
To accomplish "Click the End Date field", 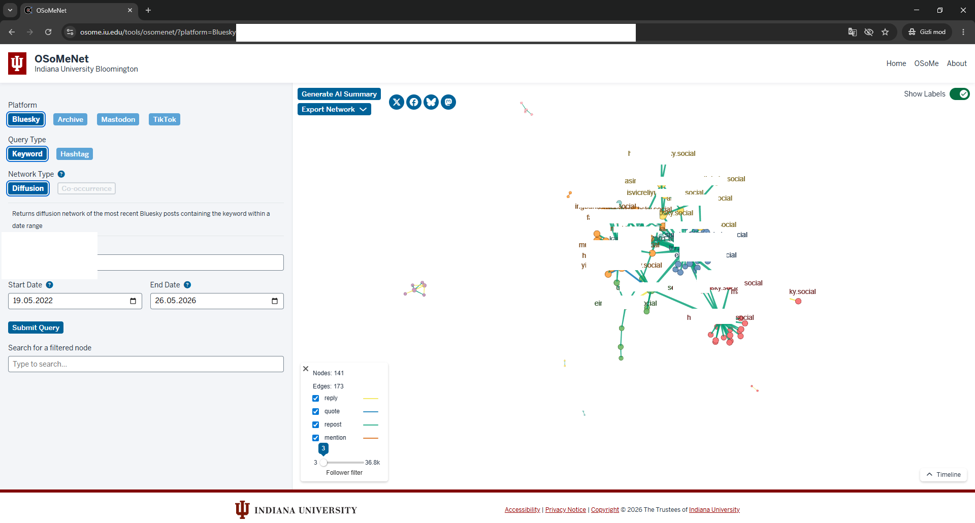I will [x=217, y=301].
